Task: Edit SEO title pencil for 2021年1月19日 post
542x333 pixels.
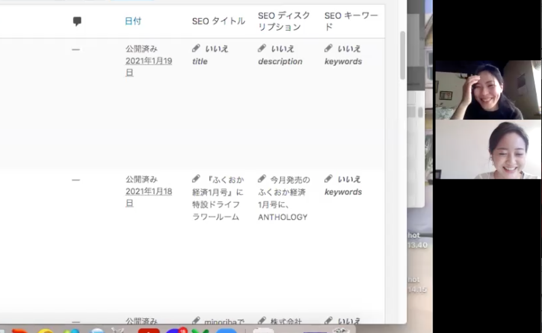Action: pos(196,48)
